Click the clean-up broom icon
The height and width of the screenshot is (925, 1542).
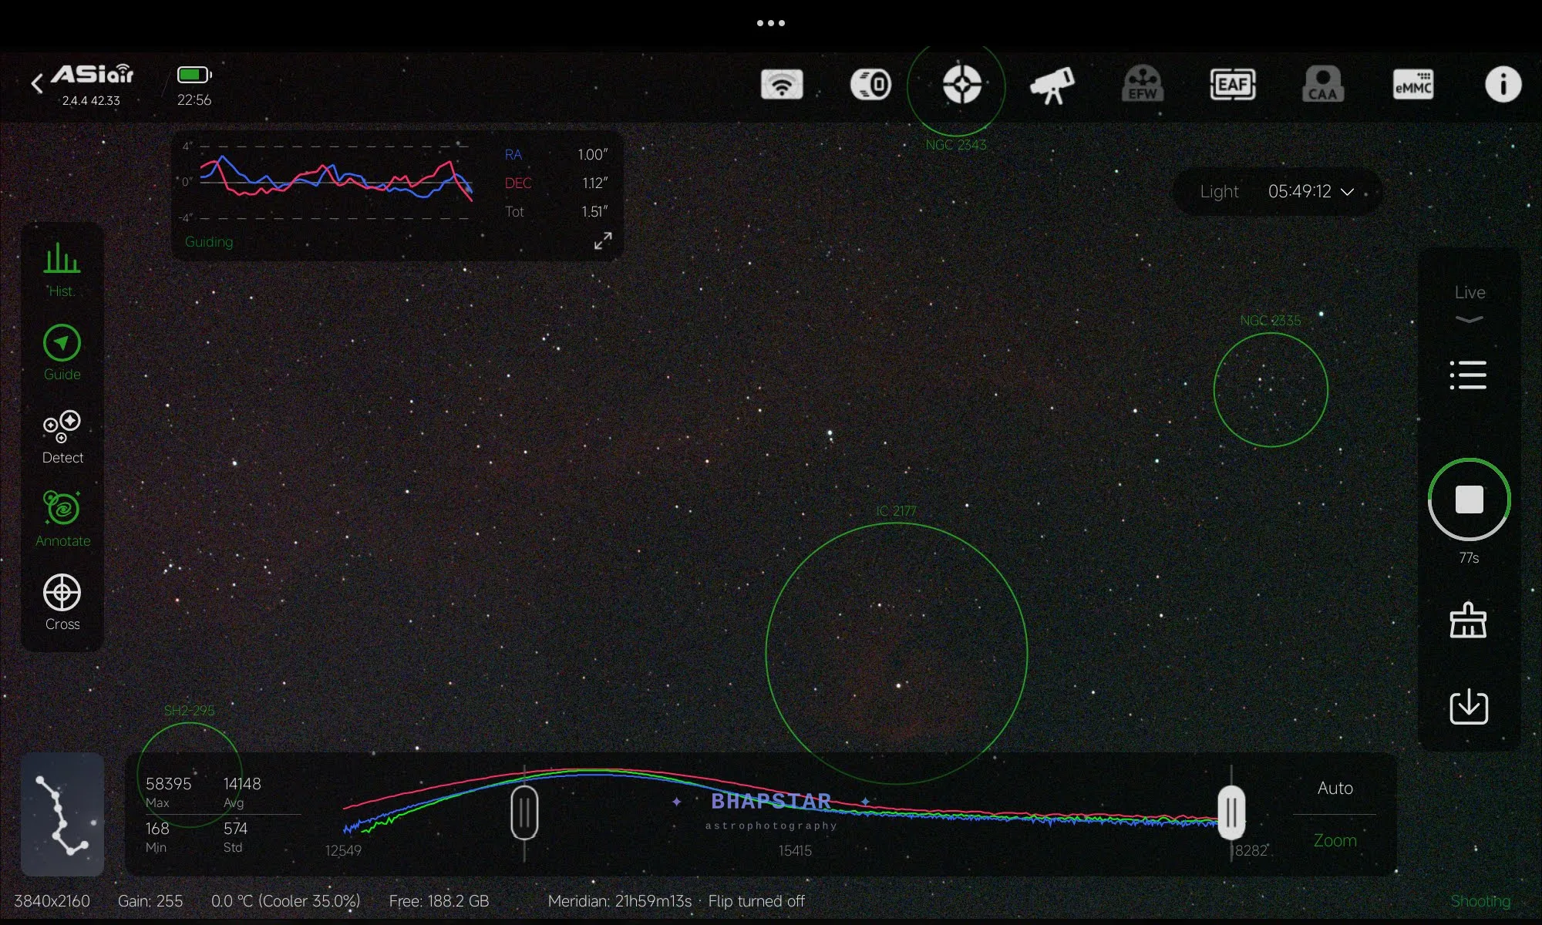1468,620
